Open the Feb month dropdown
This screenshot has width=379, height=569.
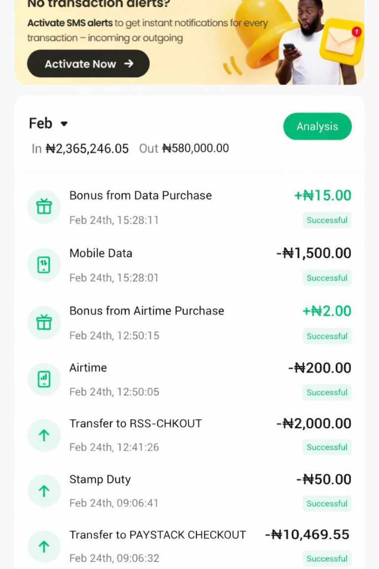point(48,123)
